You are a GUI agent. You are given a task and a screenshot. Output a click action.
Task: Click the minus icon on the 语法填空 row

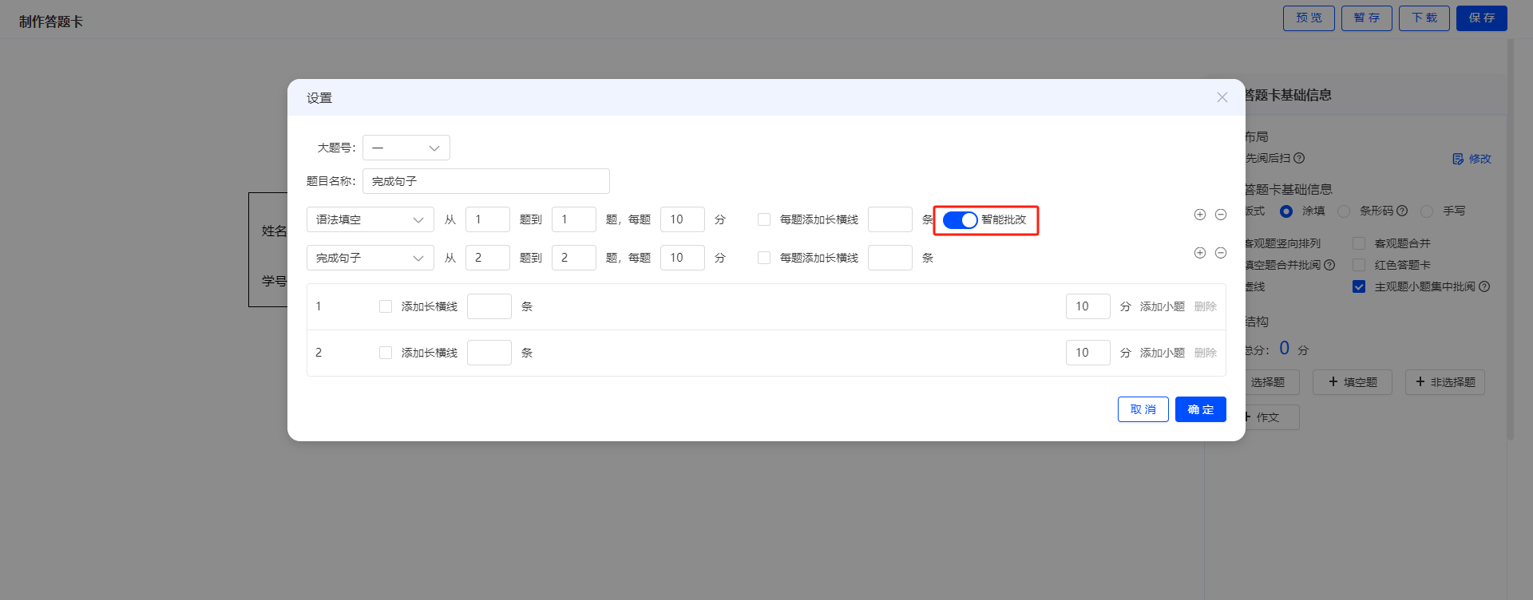tap(1221, 215)
